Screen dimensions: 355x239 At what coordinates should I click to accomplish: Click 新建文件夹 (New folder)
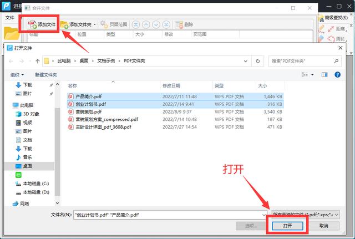click(46, 75)
